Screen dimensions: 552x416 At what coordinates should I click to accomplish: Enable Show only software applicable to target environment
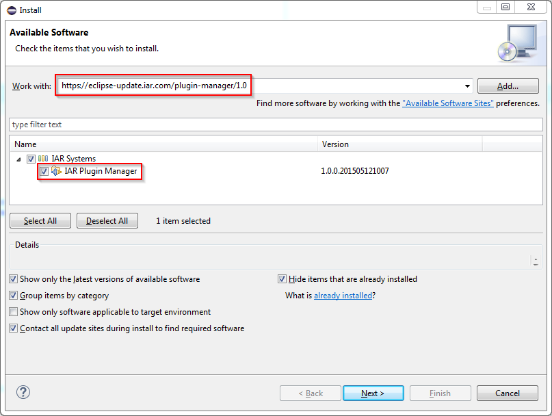click(14, 312)
